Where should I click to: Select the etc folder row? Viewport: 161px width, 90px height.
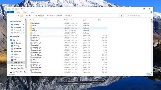(x=68, y=28)
